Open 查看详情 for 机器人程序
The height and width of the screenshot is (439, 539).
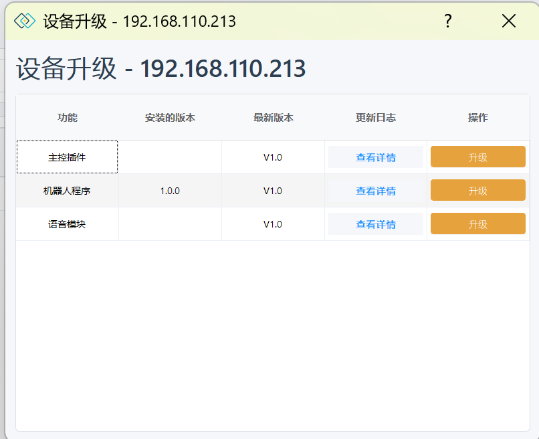click(376, 191)
